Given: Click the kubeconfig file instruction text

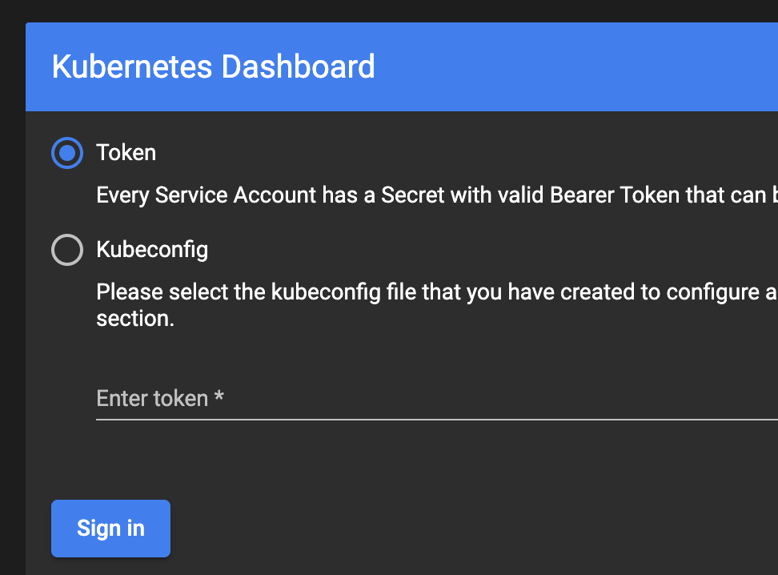Looking at the screenshot, I should tap(400, 292).
